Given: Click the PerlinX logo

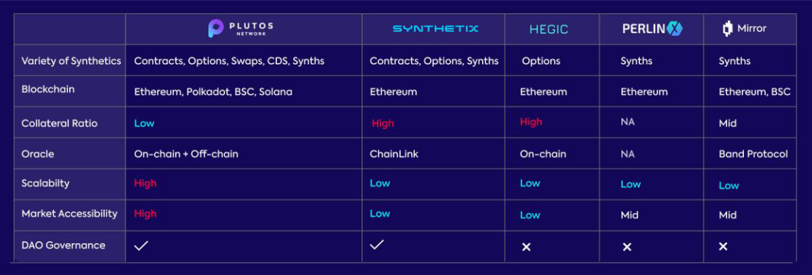Looking at the screenshot, I should (x=653, y=28).
